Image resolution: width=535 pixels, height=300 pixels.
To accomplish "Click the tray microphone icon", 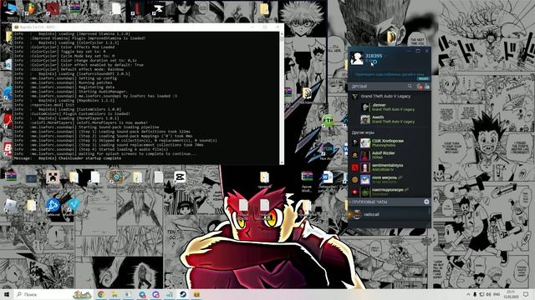I will point(475,294).
